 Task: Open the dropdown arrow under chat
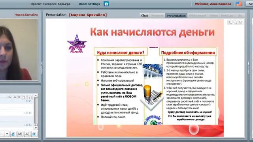coord(7,134)
